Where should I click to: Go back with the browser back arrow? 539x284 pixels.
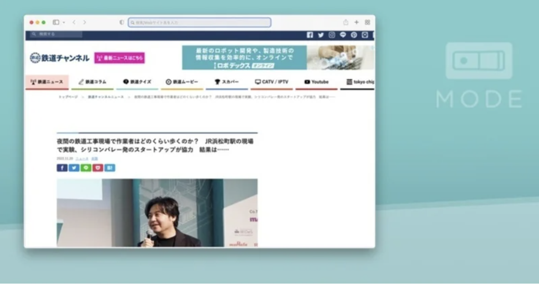pyautogui.click(x=74, y=22)
